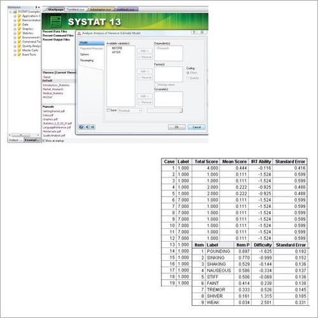Click Add button beside Factor(s) box
The image size is (318, 318).
click(144, 71)
